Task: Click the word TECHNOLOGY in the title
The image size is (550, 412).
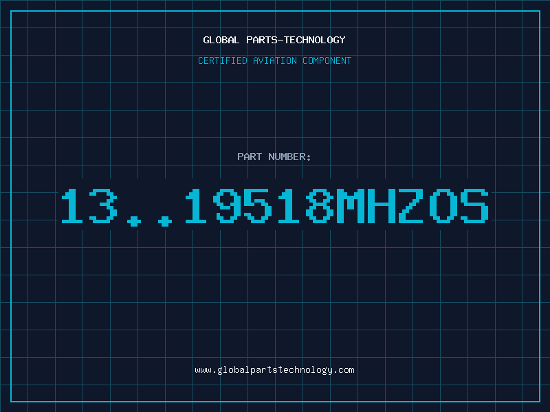Action: [315, 40]
